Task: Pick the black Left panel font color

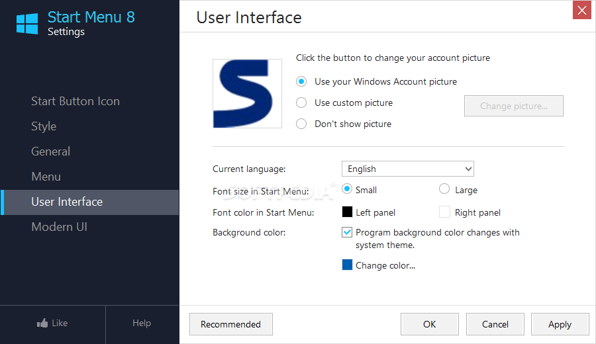Action: [x=347, y=212]
